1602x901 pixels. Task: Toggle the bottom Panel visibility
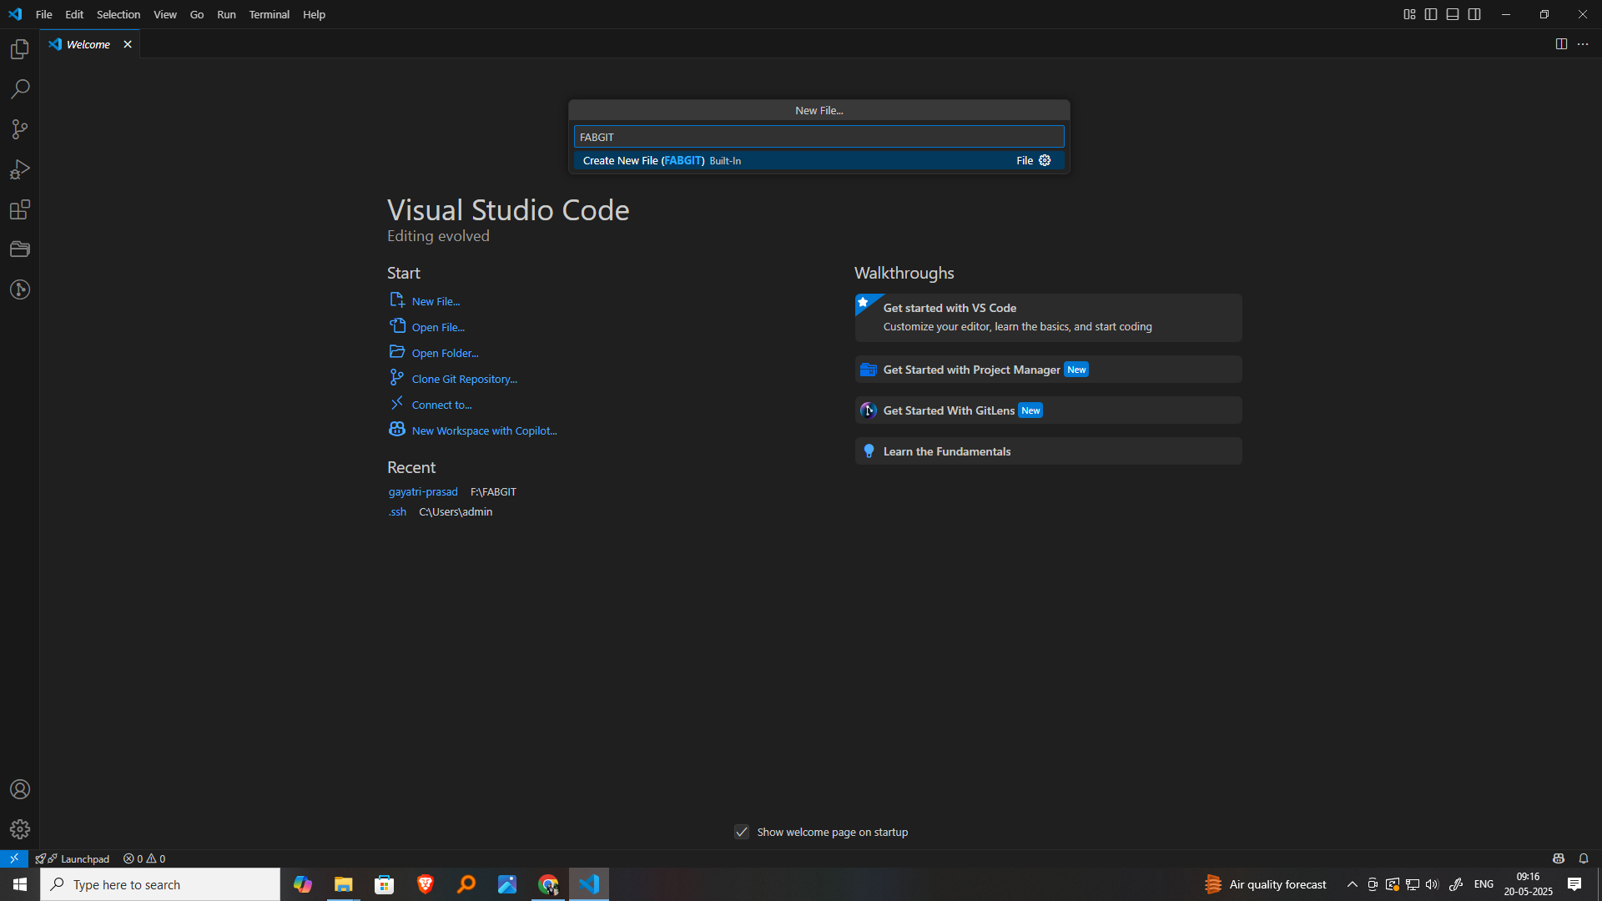[x=1453, y=14]
